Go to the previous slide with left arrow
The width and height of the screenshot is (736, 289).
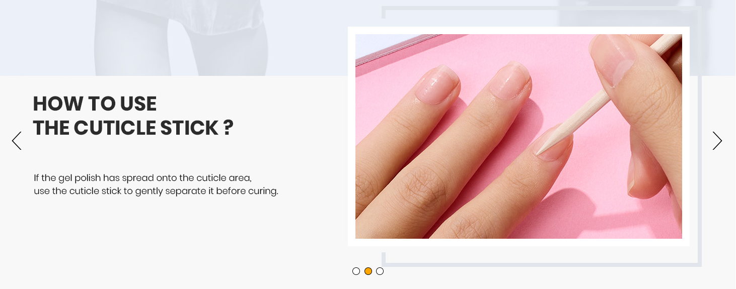point(17,141)
